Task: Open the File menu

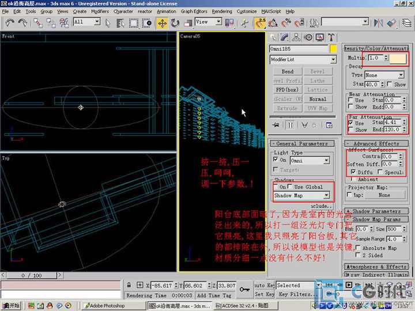Action: 5,12
